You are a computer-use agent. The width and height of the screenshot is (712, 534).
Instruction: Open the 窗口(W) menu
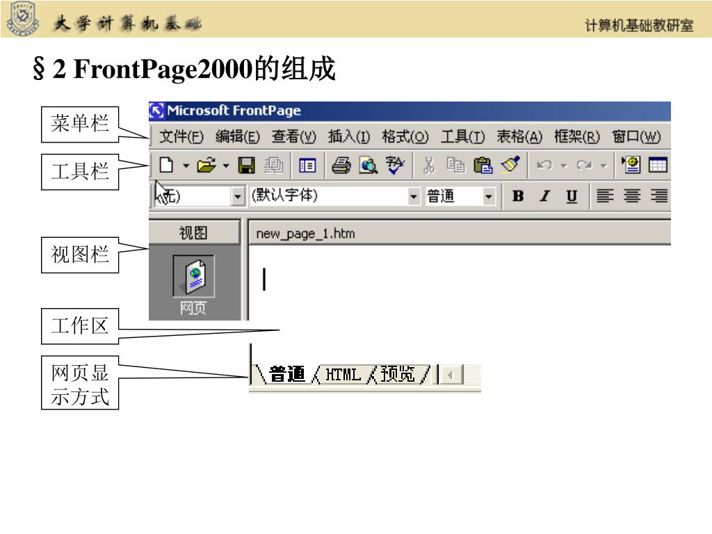coord(636,136)
